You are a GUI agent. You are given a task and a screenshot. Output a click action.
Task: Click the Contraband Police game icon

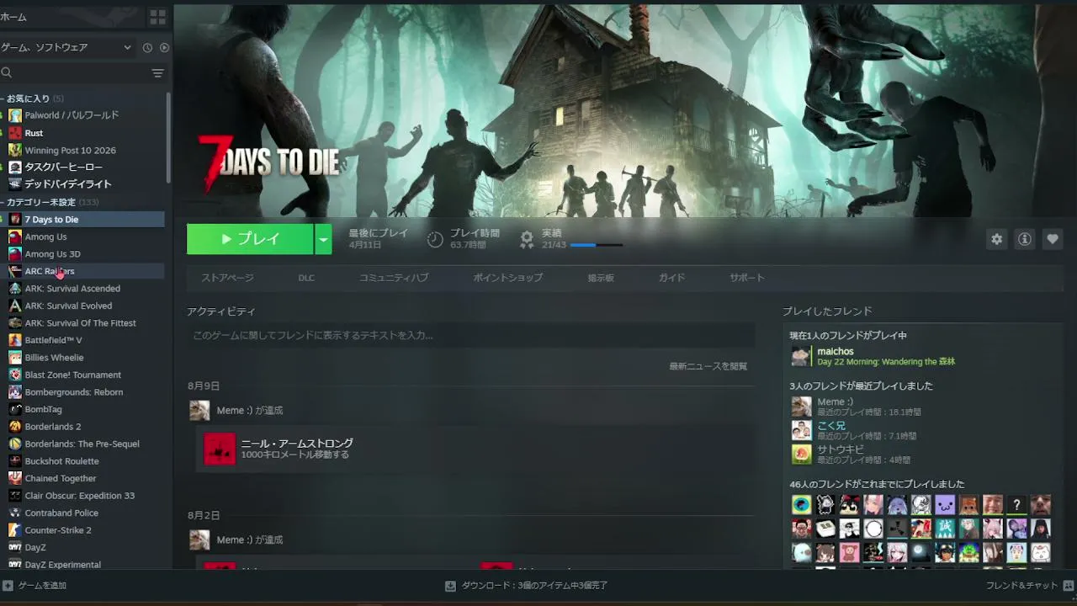15,513
